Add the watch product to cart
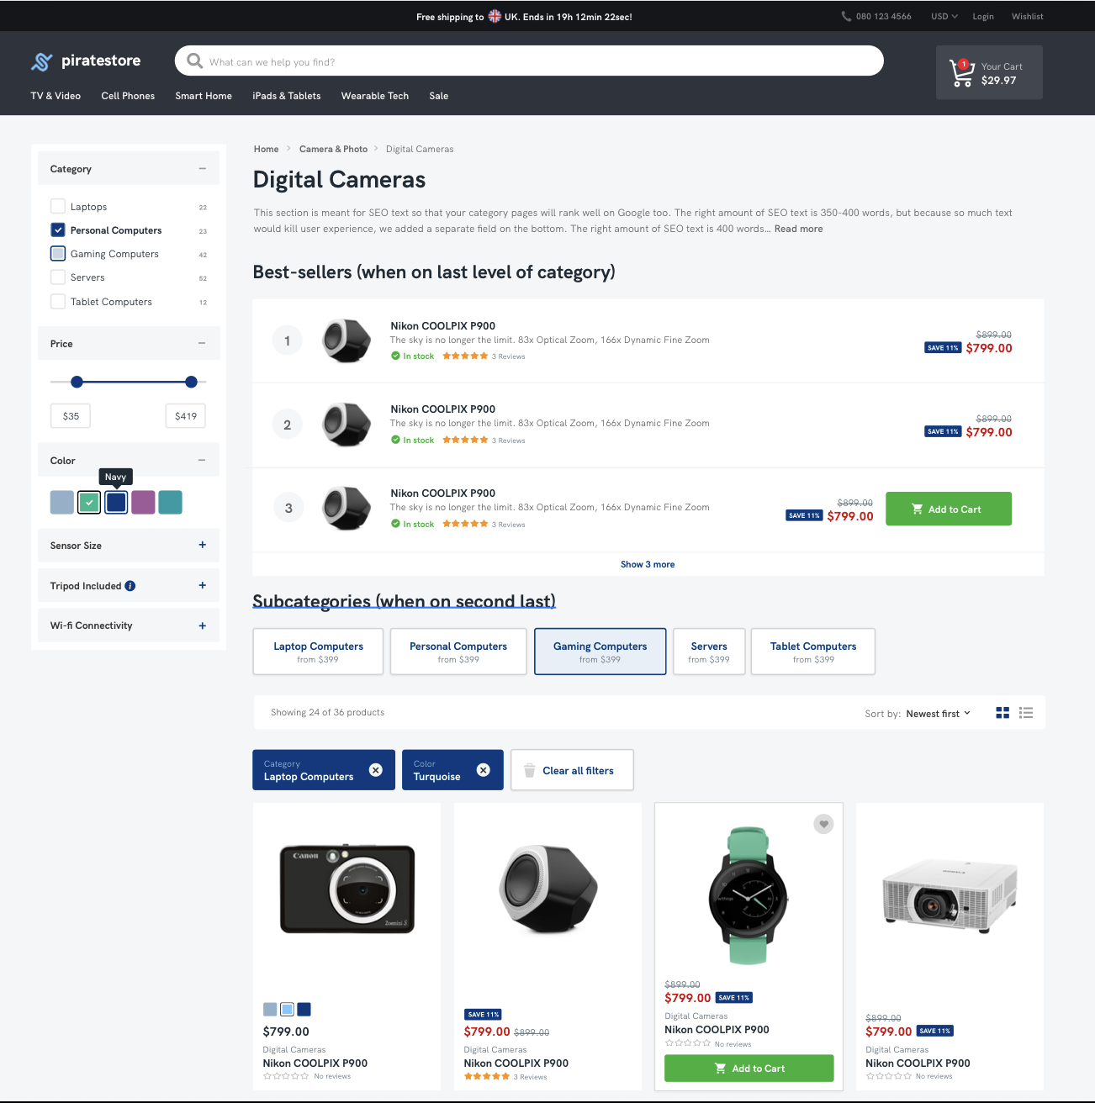Viewport: 1095px width, 1103px height. coord(749,1068)
